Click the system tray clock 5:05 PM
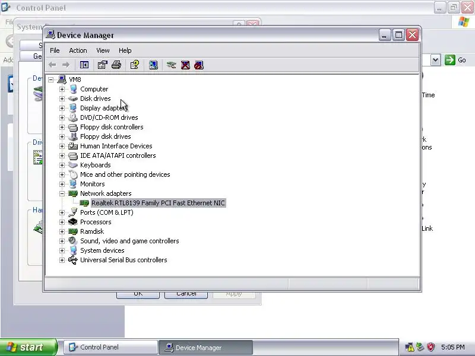 (x=453, y=347)
